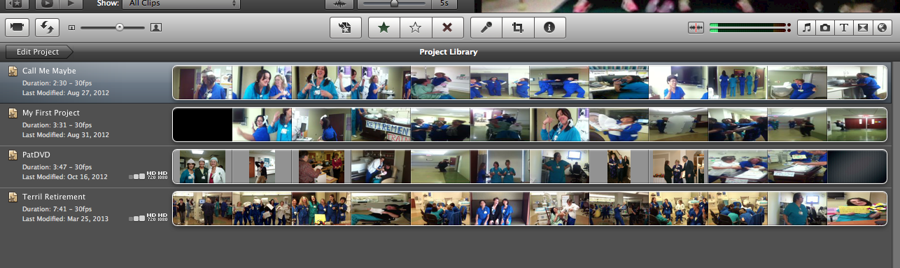Open the clip inspector info button
The width and height of the screenshot is (900, 268).
tap(549, 28)
